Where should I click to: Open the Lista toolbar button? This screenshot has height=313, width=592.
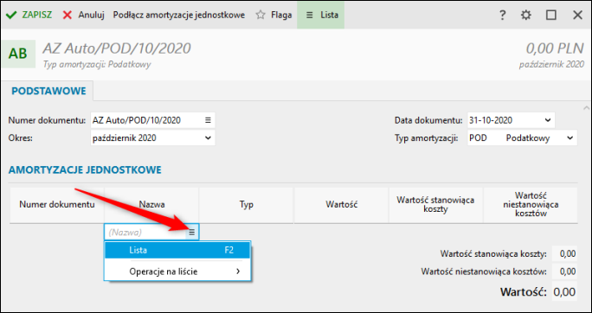pos(320,15)
